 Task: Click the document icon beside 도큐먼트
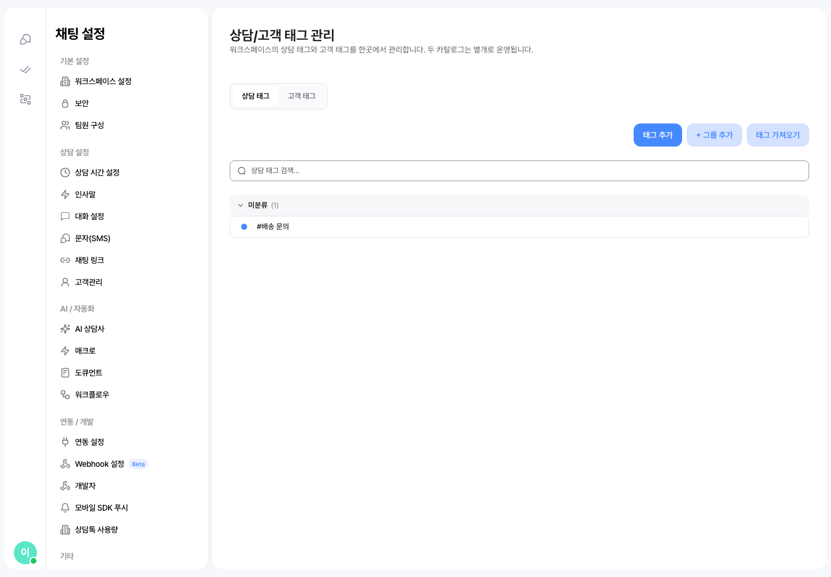[65, 373]
